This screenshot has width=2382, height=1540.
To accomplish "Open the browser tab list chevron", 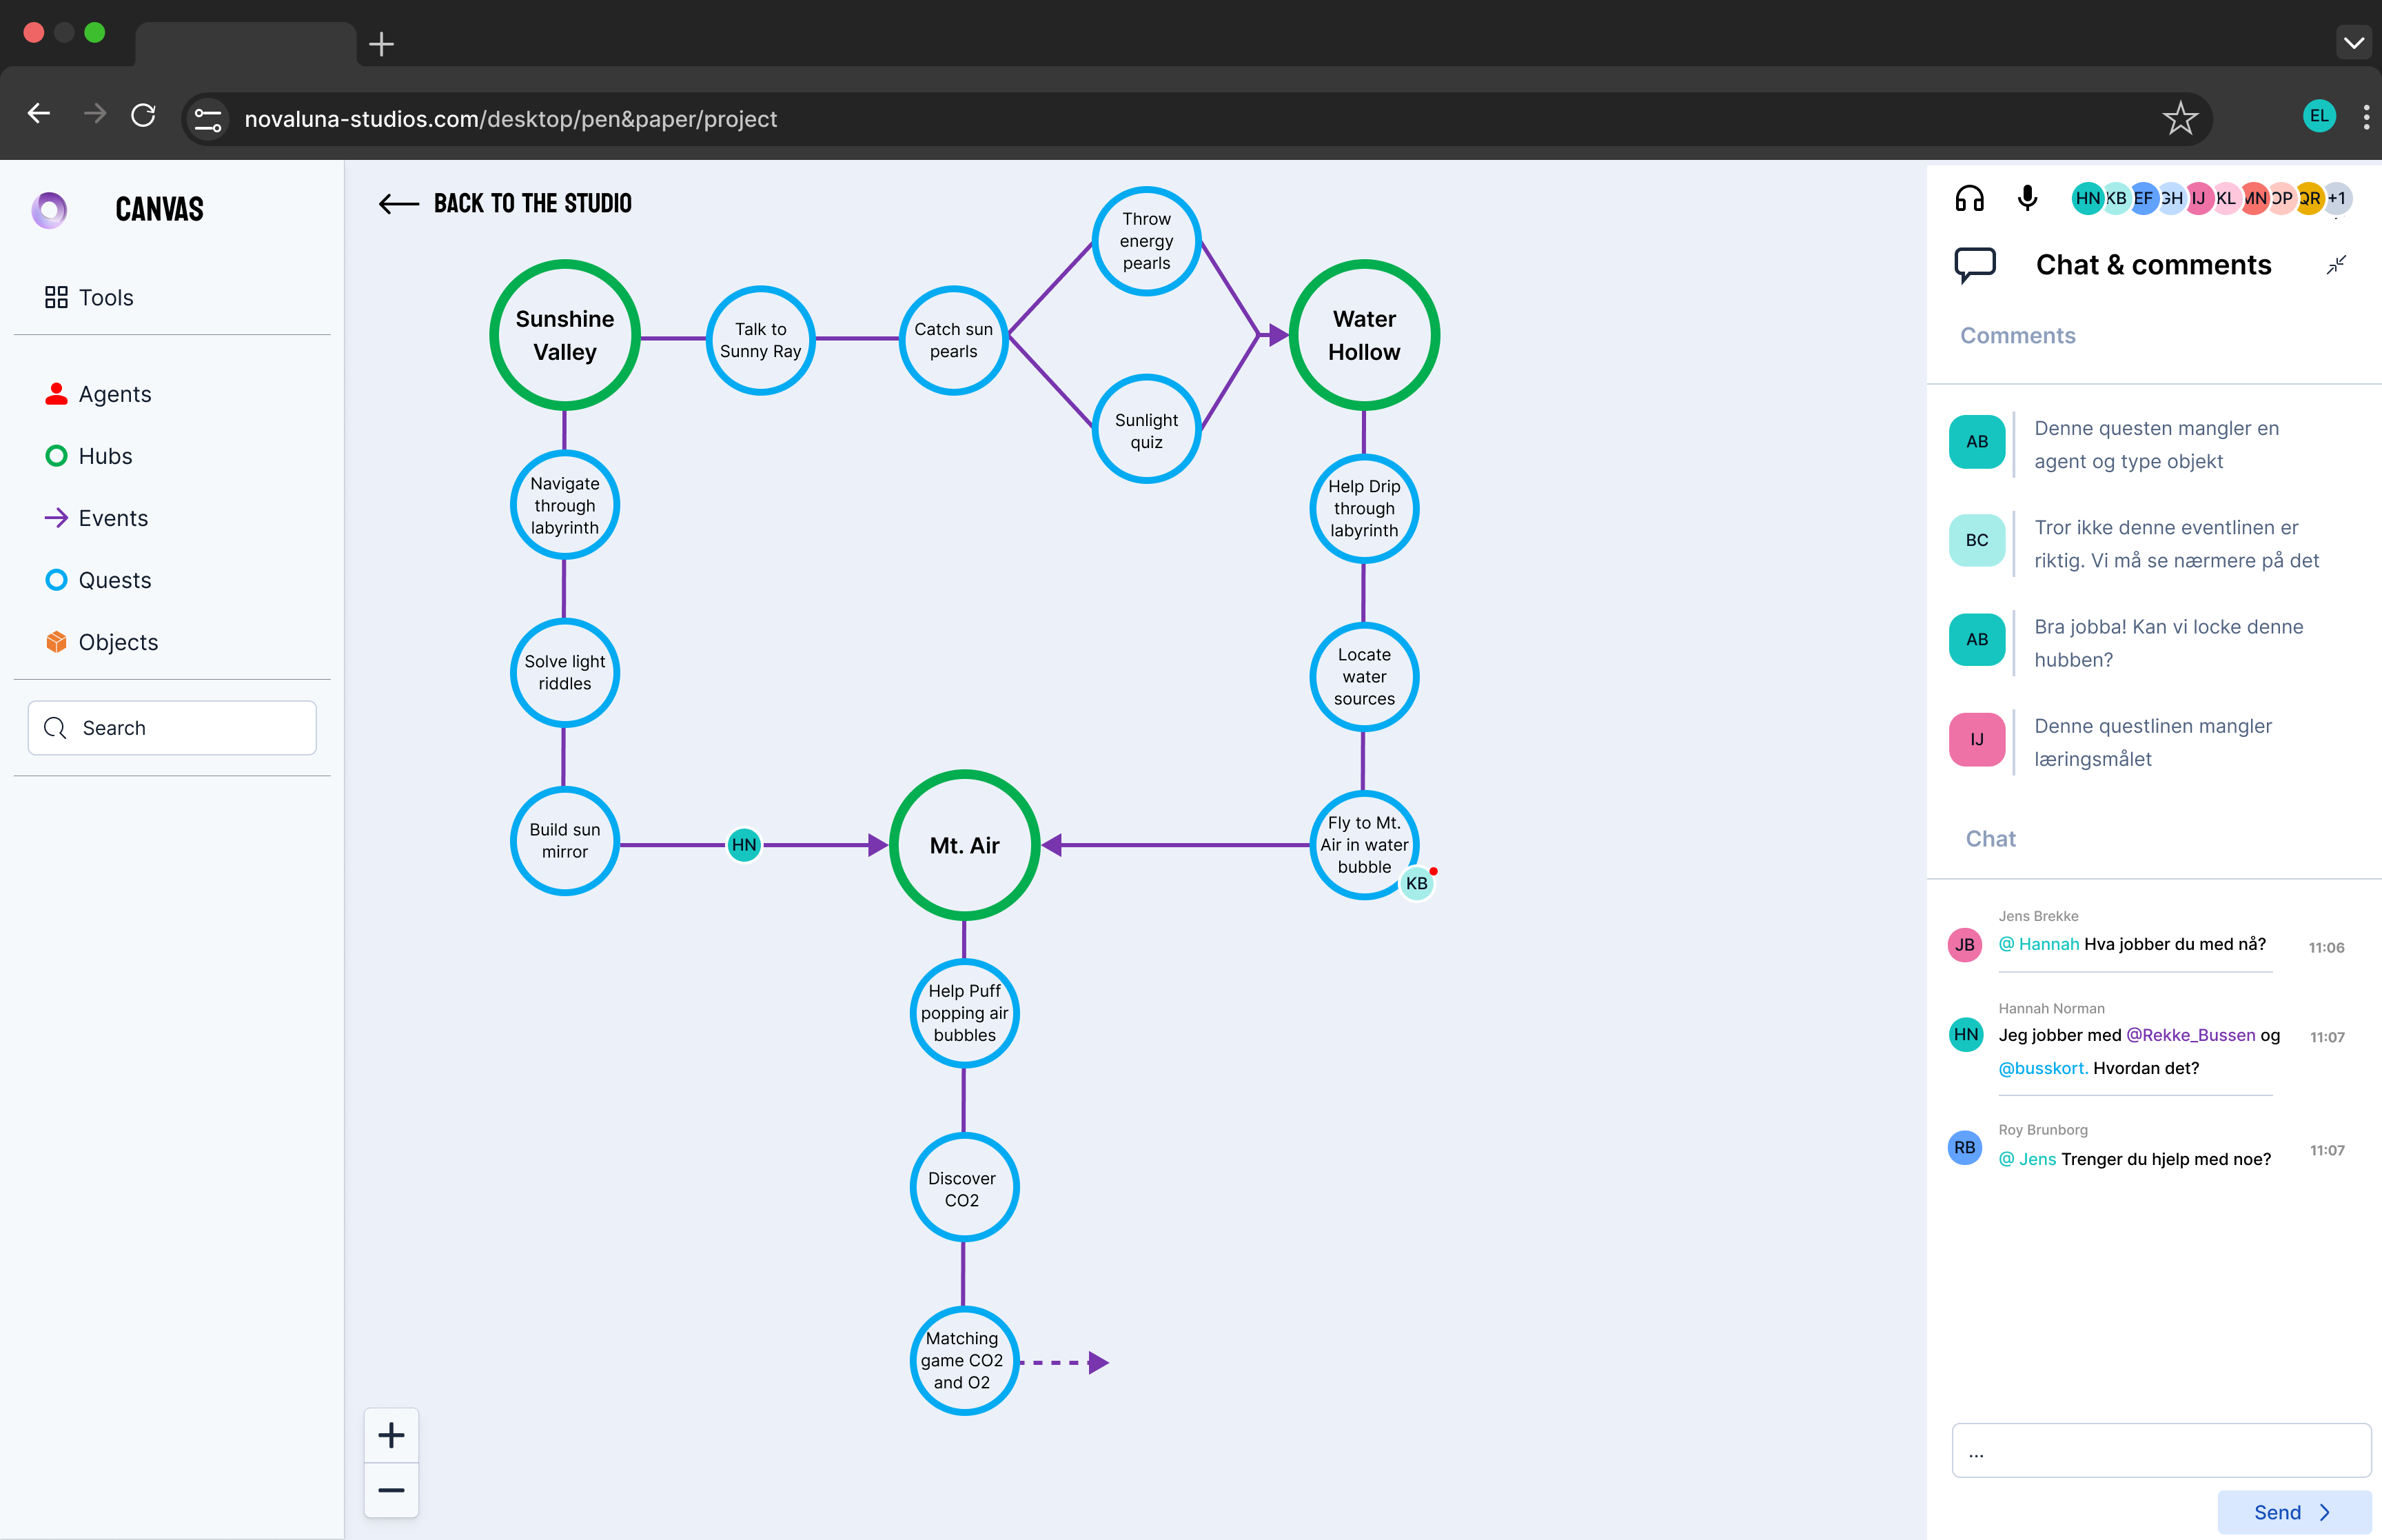I will (x=2353, y=43).
